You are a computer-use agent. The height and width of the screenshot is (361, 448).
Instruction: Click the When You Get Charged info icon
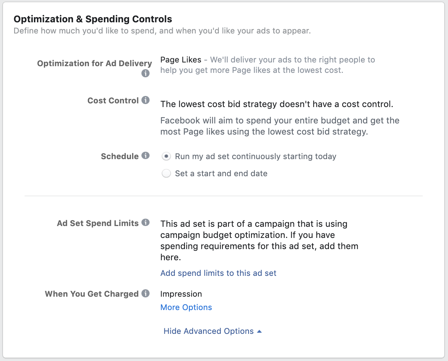pos(145,293)
